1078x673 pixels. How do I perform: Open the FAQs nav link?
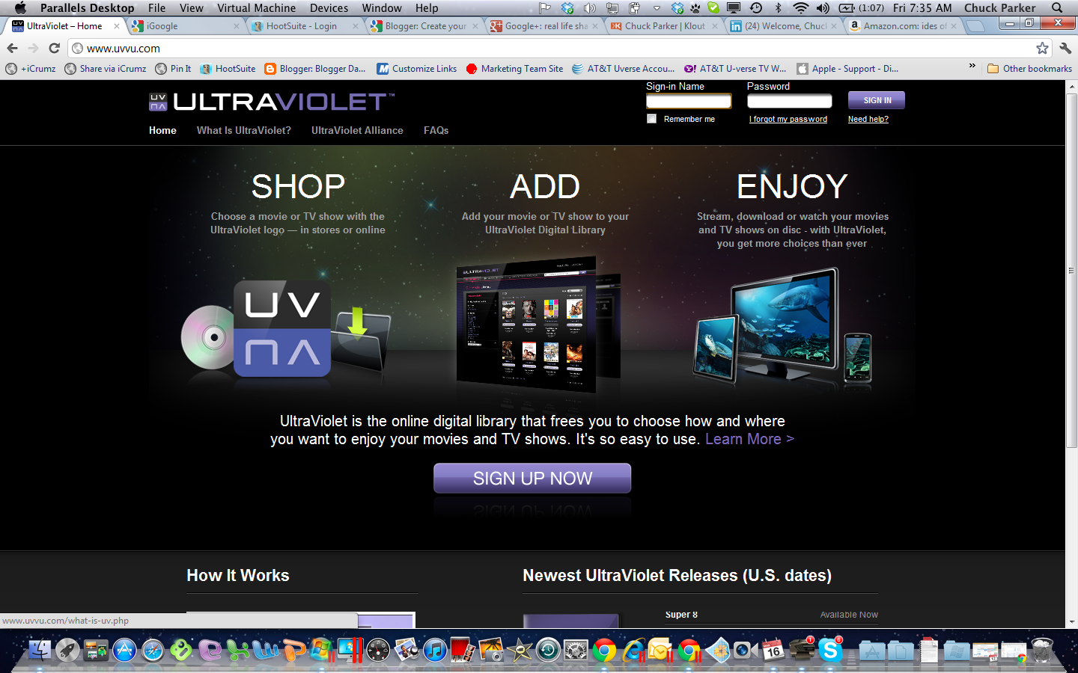(x=436, y=130)
